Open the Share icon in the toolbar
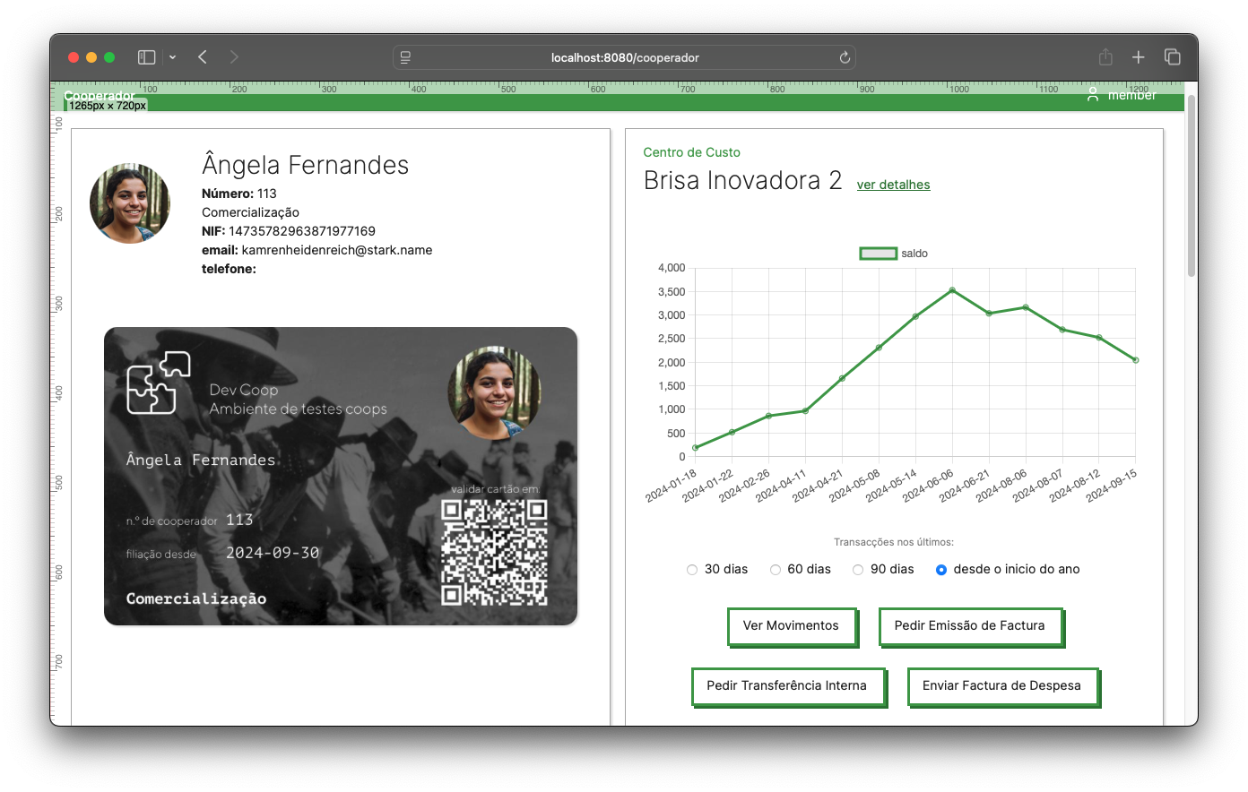 1105,57
